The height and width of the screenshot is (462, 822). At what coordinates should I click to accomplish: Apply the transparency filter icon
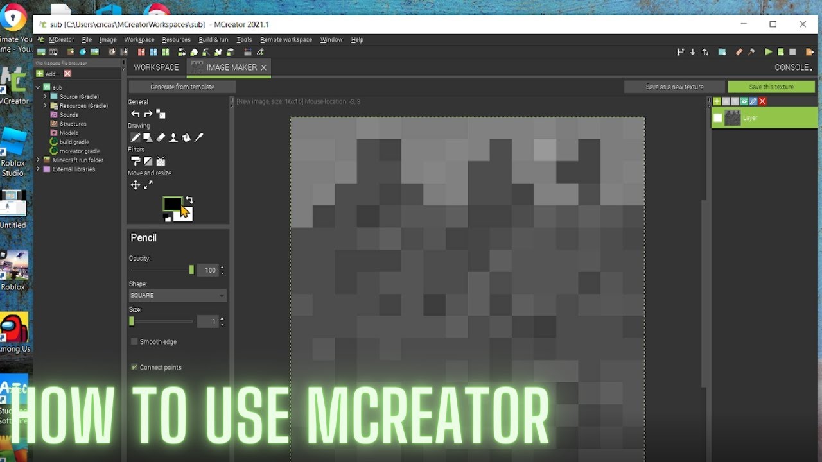pos(161,161)
